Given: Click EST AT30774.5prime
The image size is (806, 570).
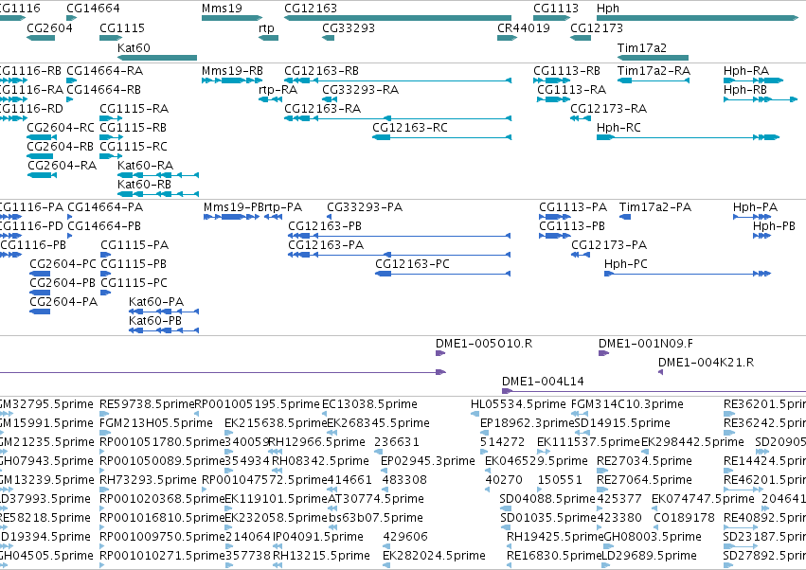Looking at the screenshot, I should pyautogui.click(x=376, y=499).
